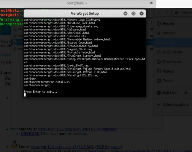
Task: Click the 'VeraCrypt Volume Format Specification.html' line
Action: click(77, 69)
